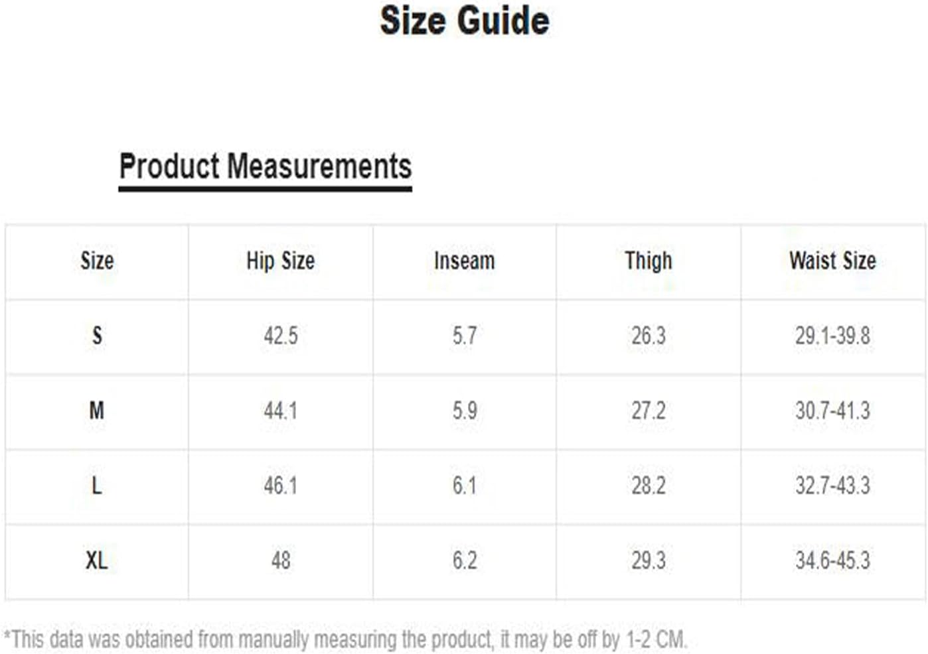Select the L size row label
This screenshot has height=654, width=928.
[97, 486]
